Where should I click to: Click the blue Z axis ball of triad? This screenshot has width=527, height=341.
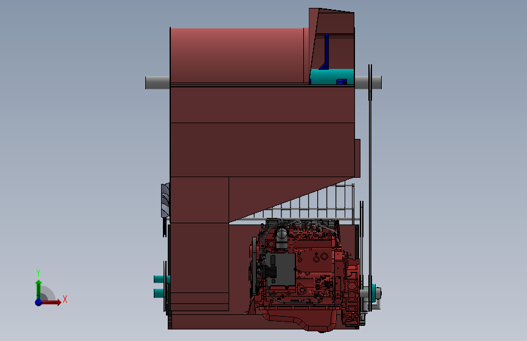click(39, 302)
